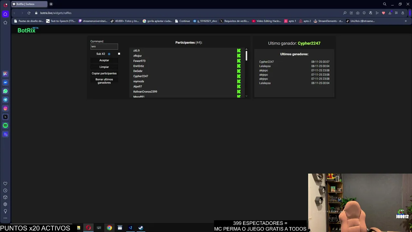The width and height of the screenshot is (412, 232).
Task: Click Borrar ultimos ganadores button
Action: point(104,81)
